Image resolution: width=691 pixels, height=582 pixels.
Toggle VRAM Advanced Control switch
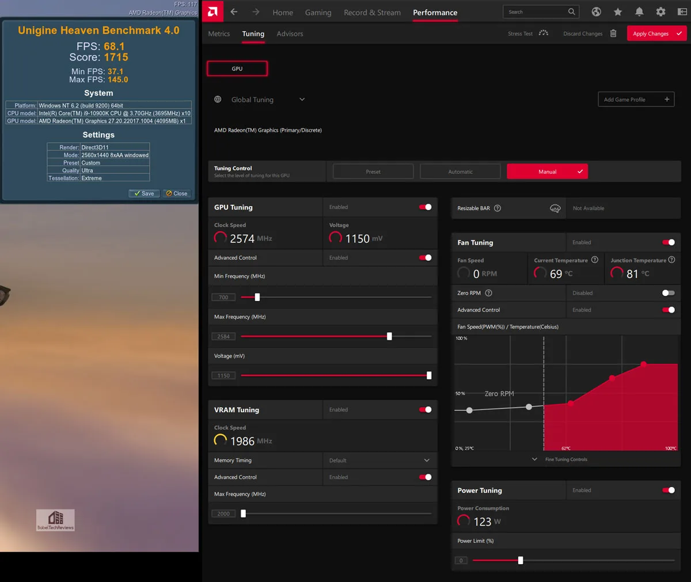pos(426,477)
